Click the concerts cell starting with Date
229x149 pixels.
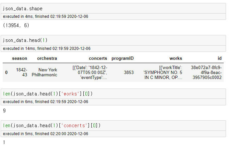90,72
